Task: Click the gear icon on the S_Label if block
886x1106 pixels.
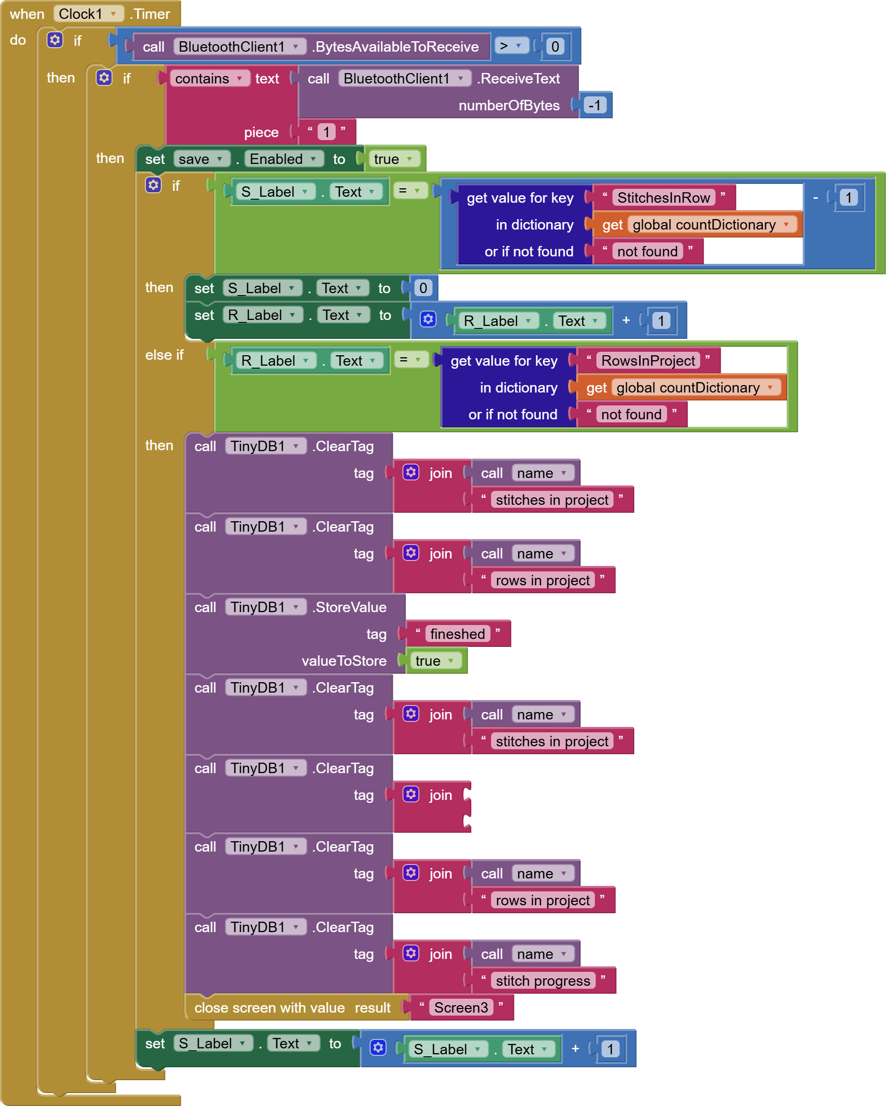Action: tap(153, 185)
